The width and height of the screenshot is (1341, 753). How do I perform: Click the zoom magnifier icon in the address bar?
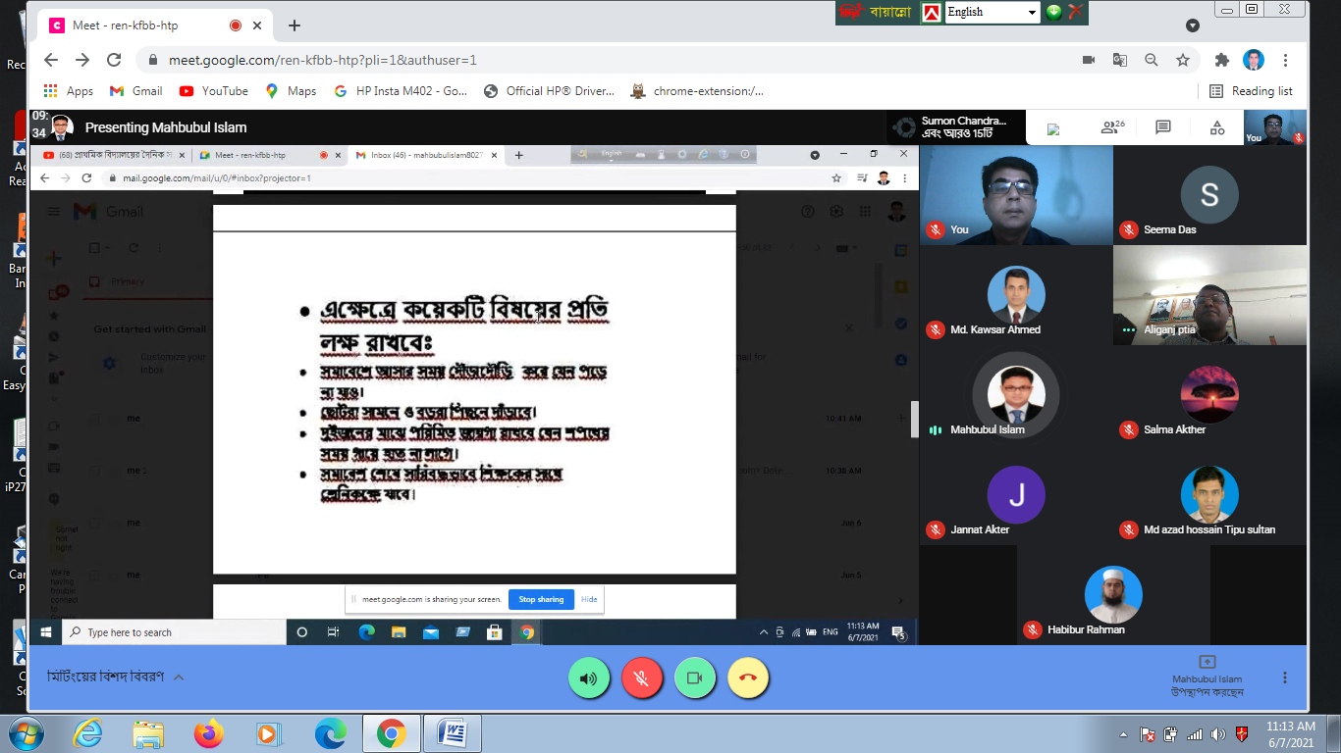pos(1151,60)
